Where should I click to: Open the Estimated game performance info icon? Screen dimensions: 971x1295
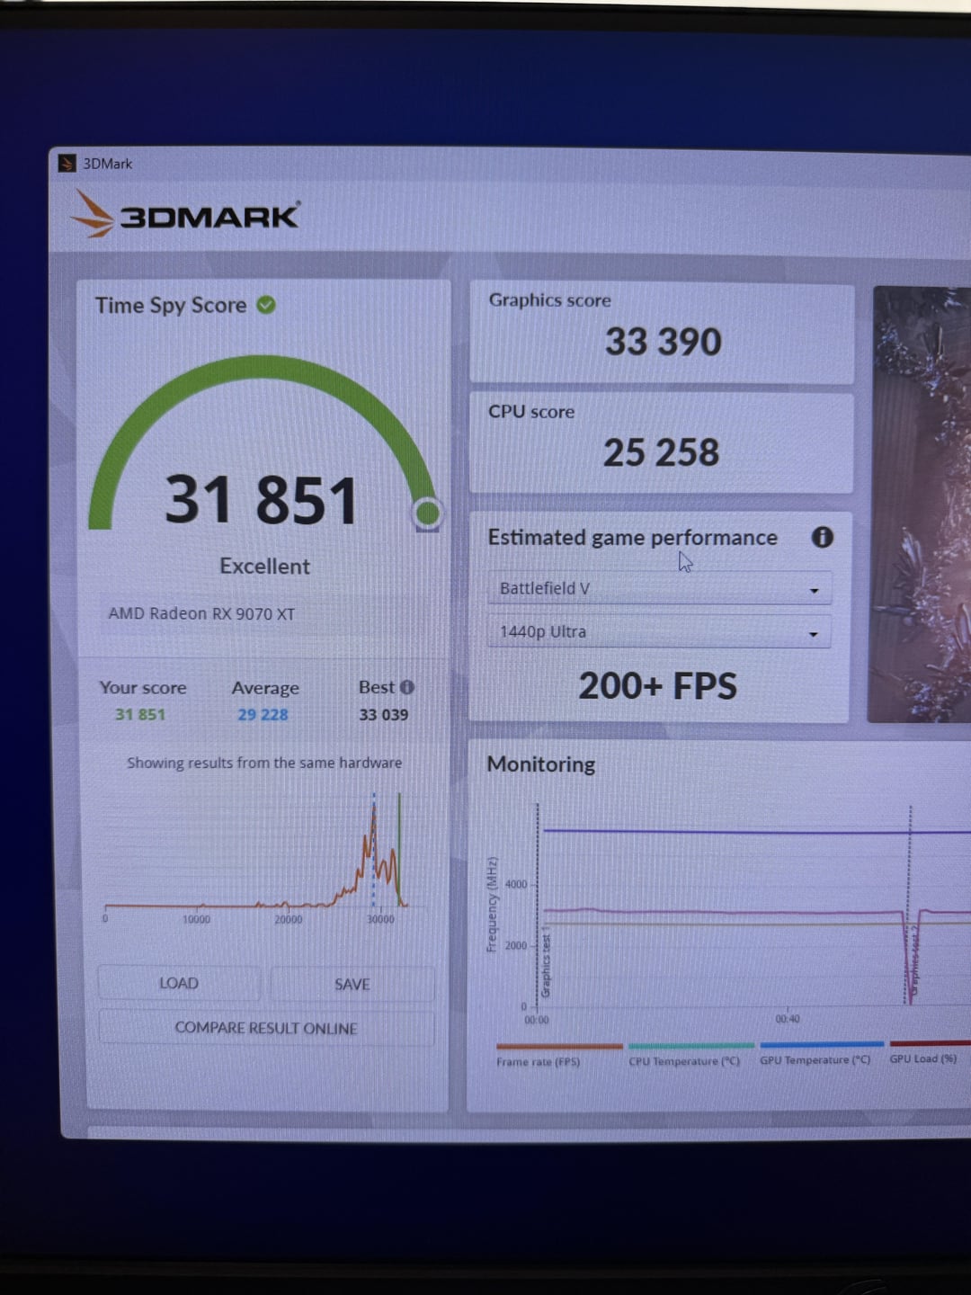tap(822, 537)
